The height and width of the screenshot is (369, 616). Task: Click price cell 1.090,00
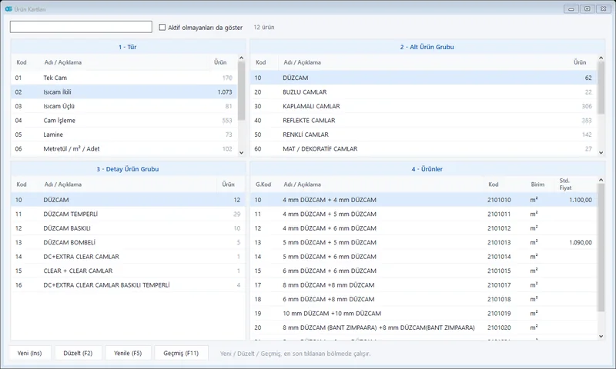click(x=581, y=242)
